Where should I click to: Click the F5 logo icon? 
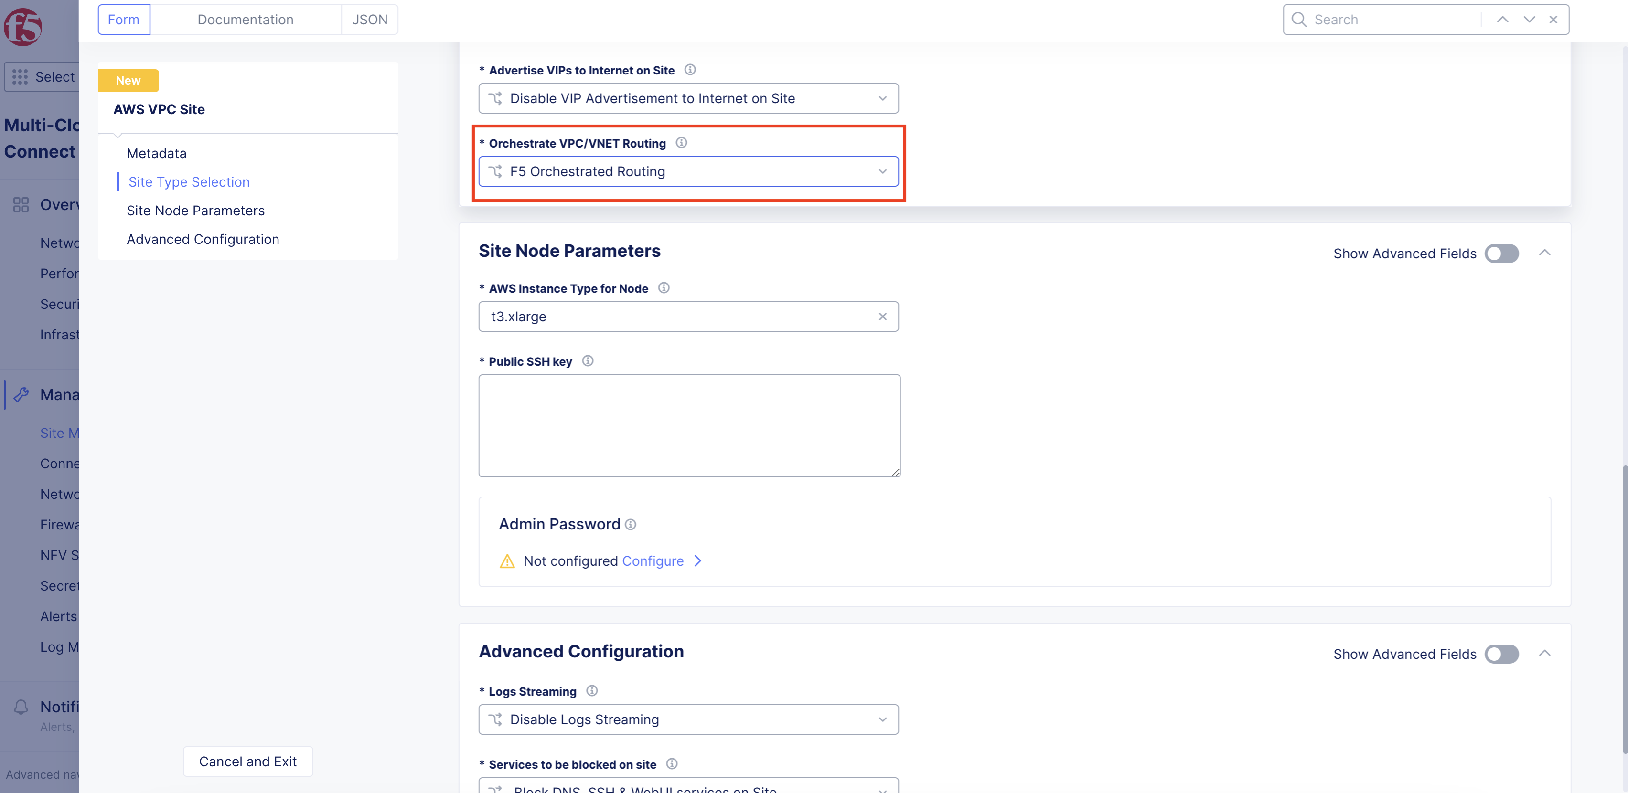point(24,27)
